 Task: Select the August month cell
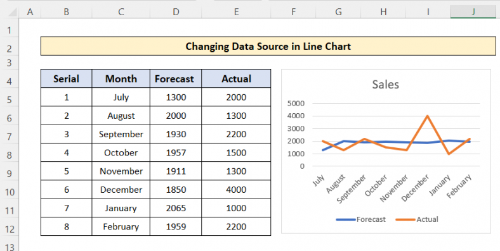coord(121,116)
